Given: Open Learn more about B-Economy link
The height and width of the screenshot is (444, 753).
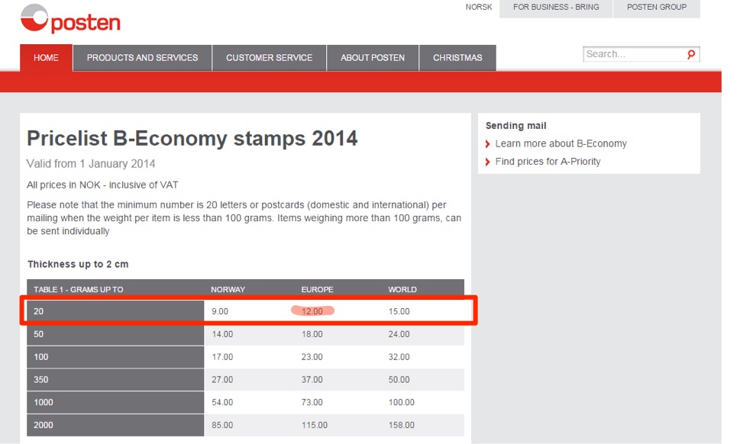Looking at the screenshot, I should [561, 144].
